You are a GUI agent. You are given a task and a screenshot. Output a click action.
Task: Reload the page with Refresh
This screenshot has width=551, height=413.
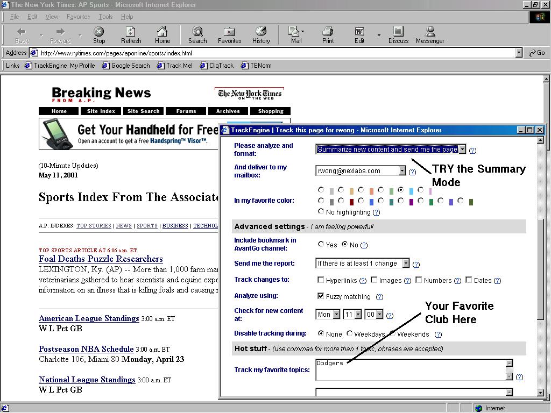pos(131,35)
